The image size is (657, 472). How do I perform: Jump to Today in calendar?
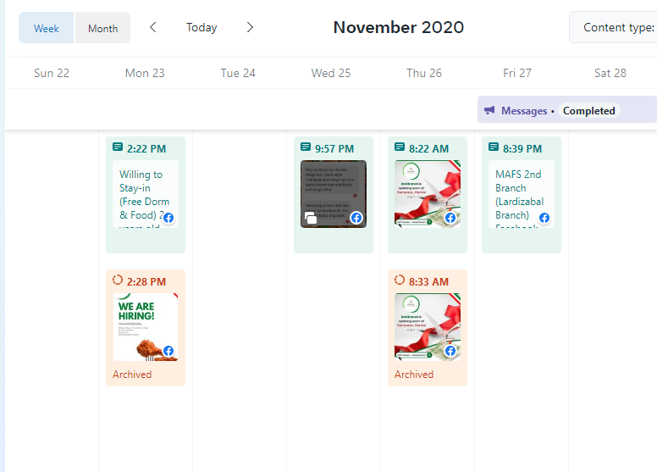click(202, 28)
